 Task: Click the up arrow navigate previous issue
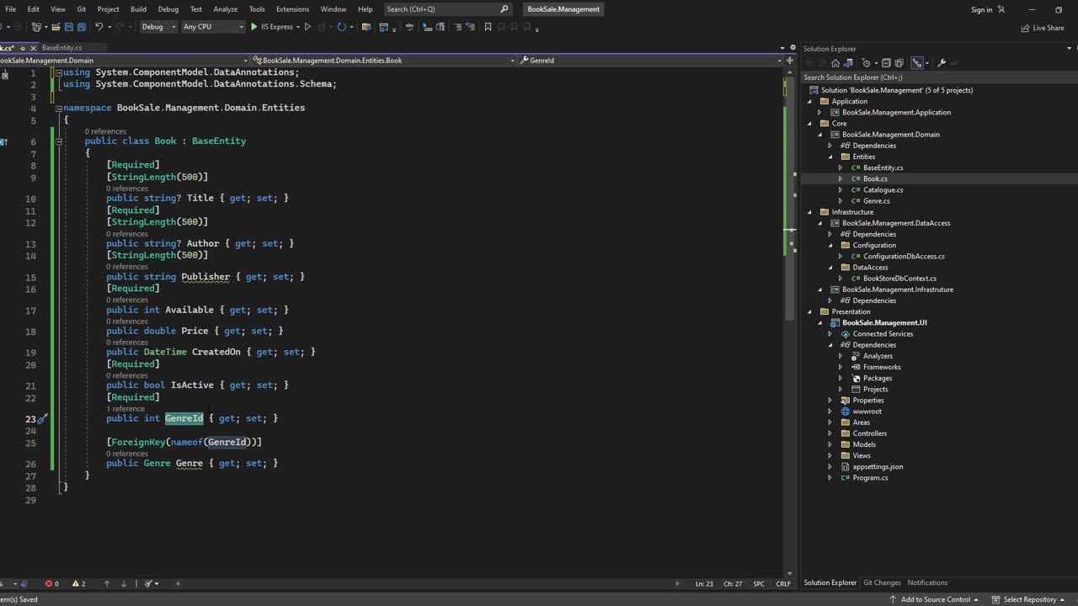[106, 583]
